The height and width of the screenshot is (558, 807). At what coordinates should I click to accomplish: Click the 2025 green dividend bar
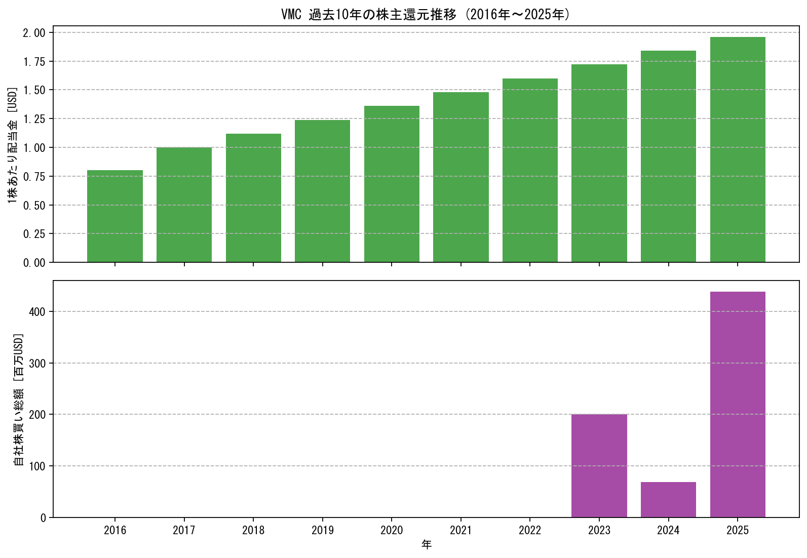click(738, 149)
